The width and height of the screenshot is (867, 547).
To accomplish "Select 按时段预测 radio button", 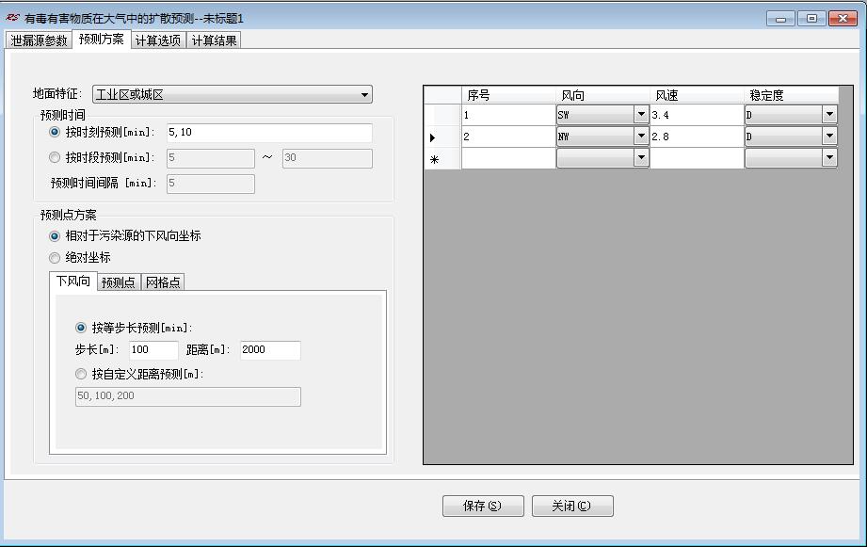I will tap(55, 157).
